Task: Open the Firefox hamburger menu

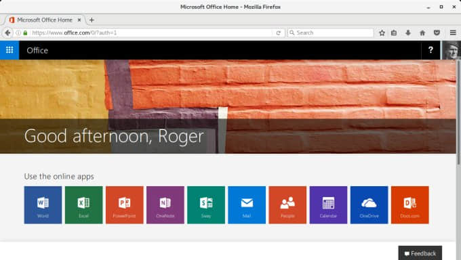Action: coord(453,32)
